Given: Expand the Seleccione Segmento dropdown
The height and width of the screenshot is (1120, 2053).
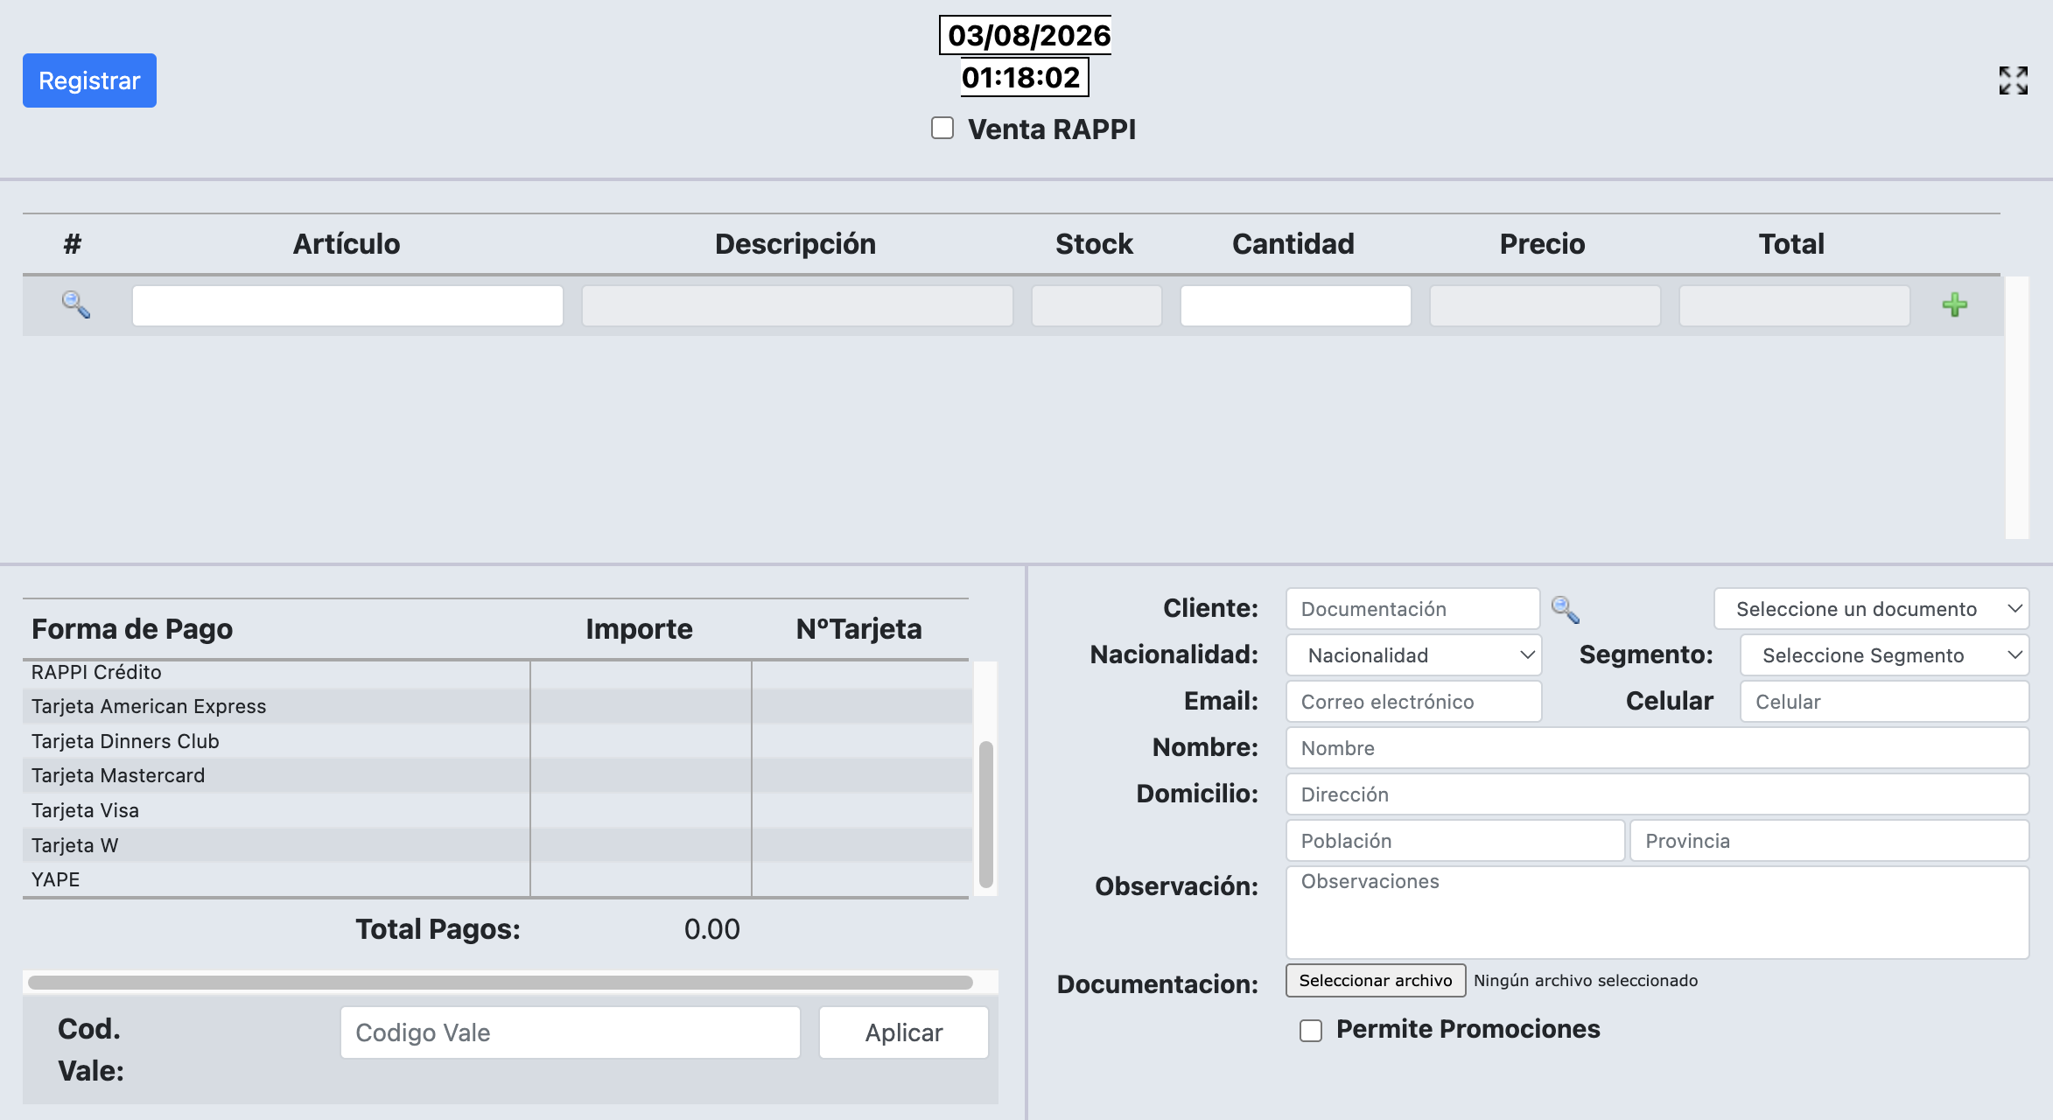Looking at the screenshot, I should point(1884,655).
